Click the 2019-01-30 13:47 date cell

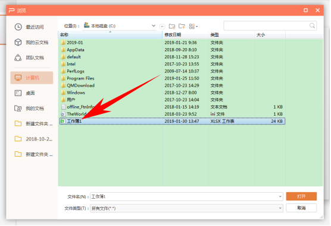click(182, 121)
